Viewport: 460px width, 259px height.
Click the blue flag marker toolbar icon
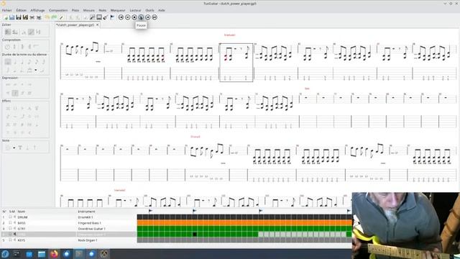pyautogui.click(x=112, y=17)
